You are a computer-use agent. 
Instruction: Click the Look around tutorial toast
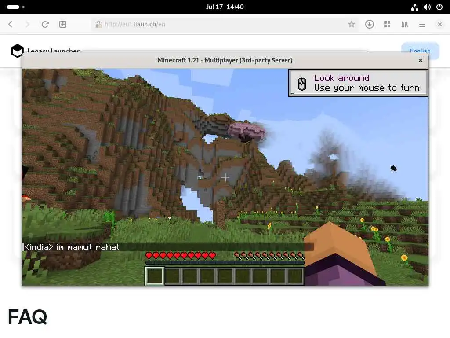pyautogui.click(x=359, y=83)
